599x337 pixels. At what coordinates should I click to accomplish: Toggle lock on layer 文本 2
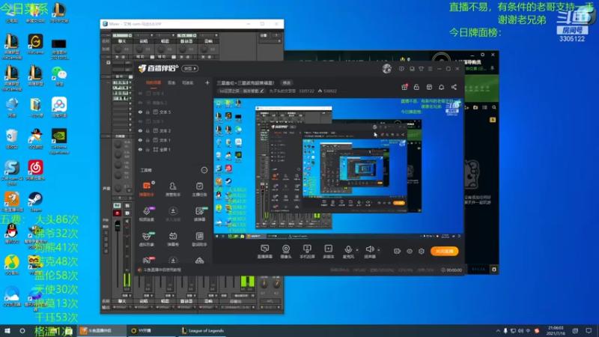pos(148,130)
